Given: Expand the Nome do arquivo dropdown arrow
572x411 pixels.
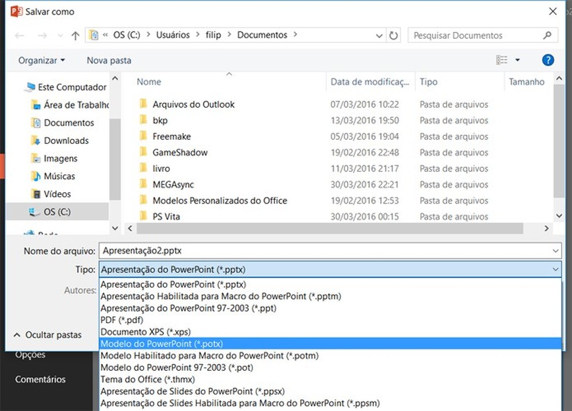Looking at the screenshot, I should (556, 251).
